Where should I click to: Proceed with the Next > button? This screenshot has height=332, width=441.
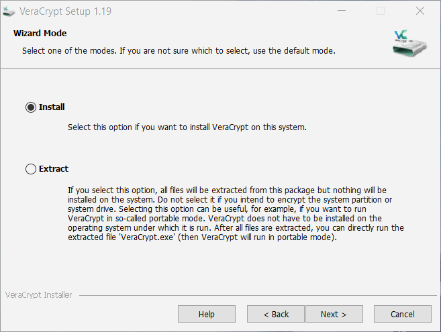click(334, 314)
